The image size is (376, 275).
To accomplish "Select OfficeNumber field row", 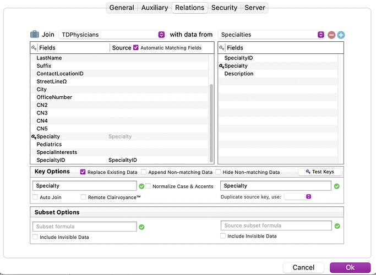I will pyautogui.click(x=119, y=97).
